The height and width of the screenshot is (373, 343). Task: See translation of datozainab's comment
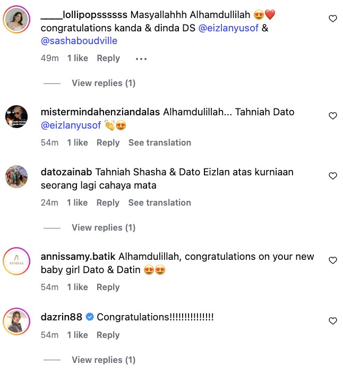159,202
